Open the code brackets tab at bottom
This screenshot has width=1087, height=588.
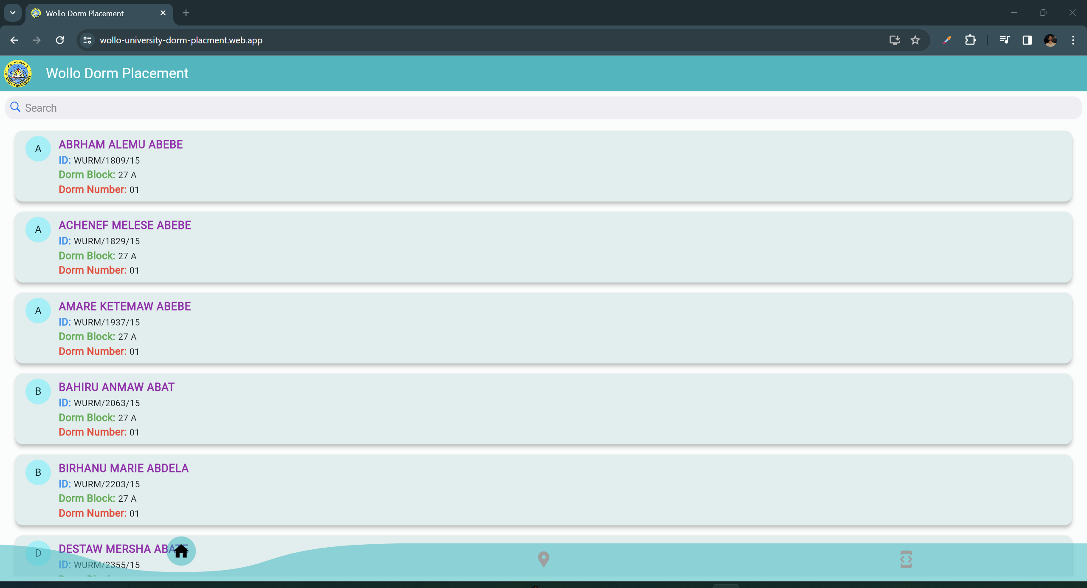(x=906, y=559)
